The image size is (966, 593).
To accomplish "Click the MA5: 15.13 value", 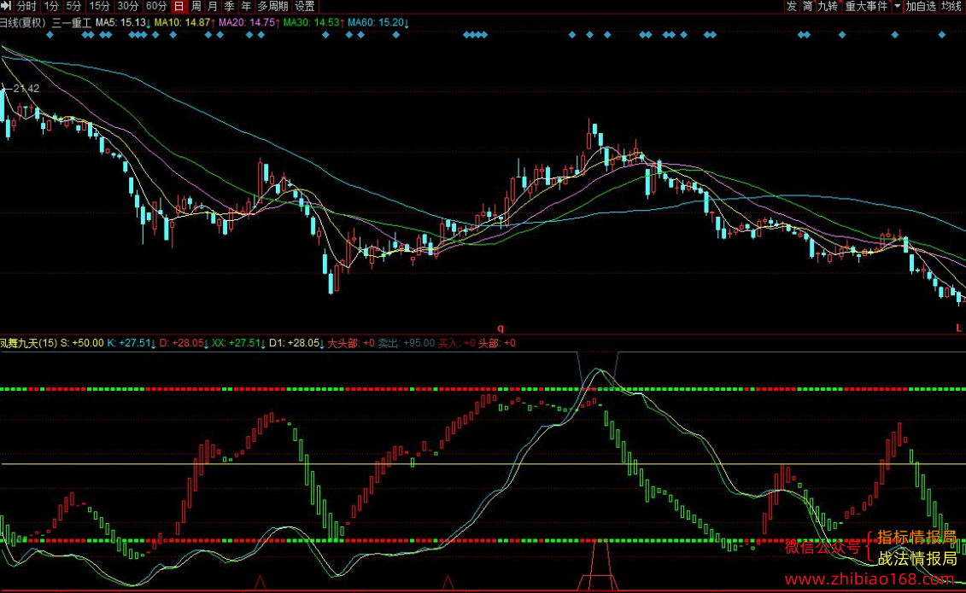I will click(123, 23).
